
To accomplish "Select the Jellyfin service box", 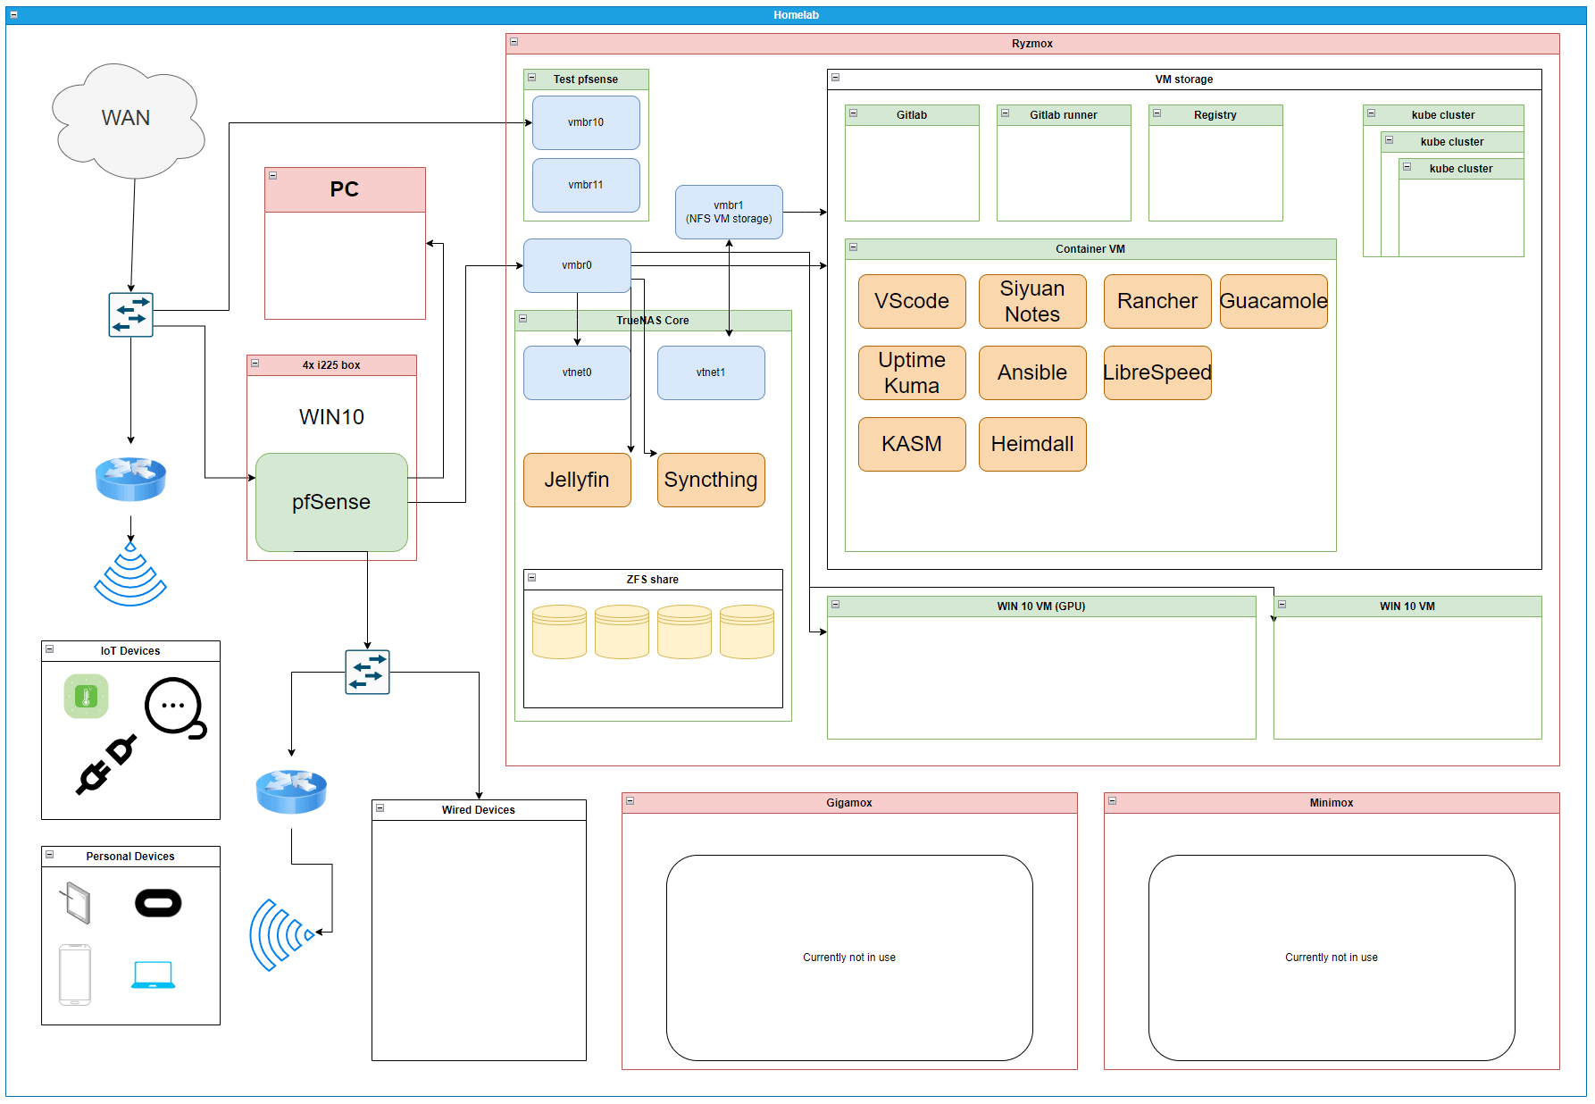I will [x=577, y=480].
